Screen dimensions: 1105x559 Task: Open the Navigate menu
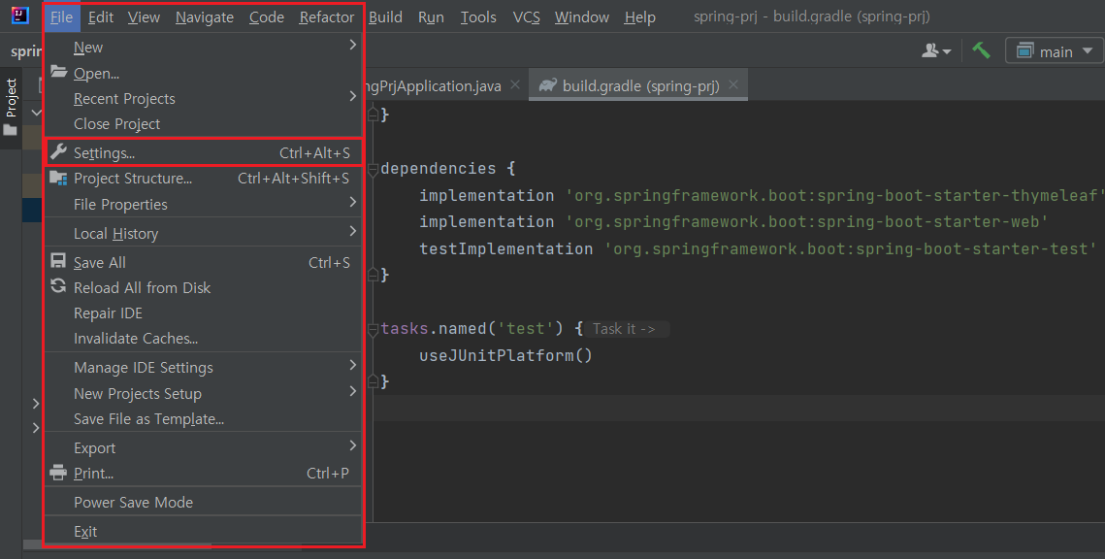205,16
